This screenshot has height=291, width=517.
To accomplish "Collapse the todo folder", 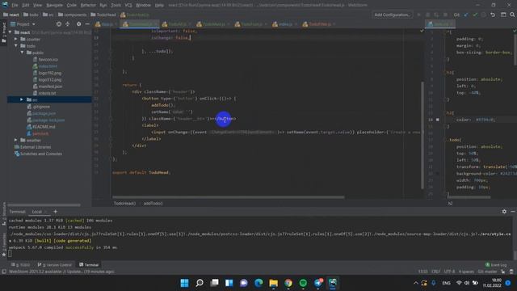I will (x=16, y=46).
